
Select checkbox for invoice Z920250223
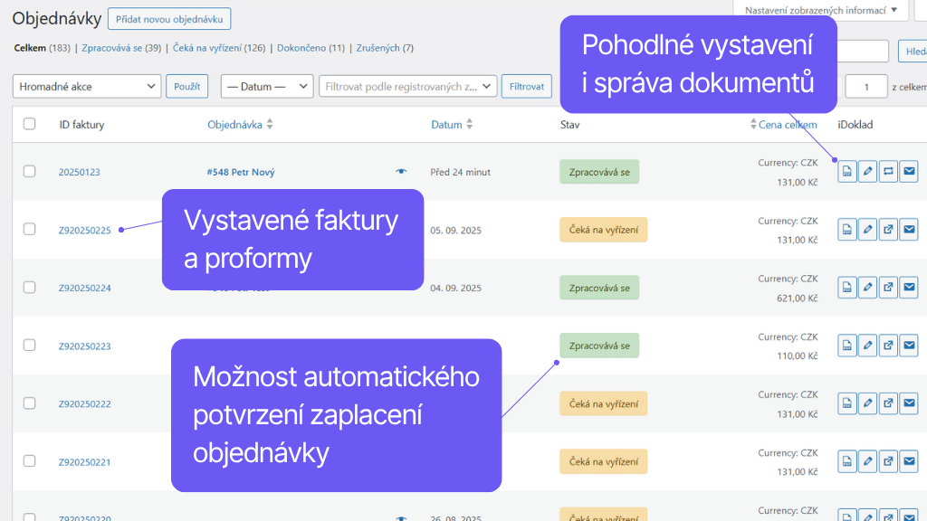30,346
